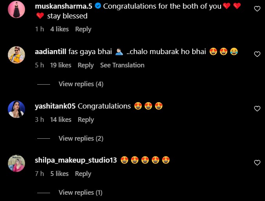Expand View replies (2) under yashitank05
265x201 pixels.
(x=81, y=138)
